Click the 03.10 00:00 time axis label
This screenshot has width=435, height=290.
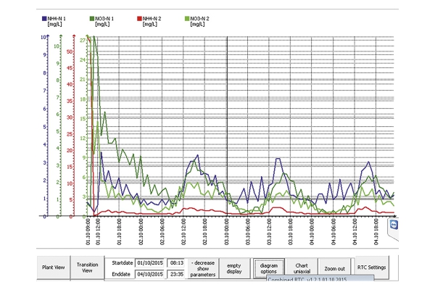tap(227, 232)
